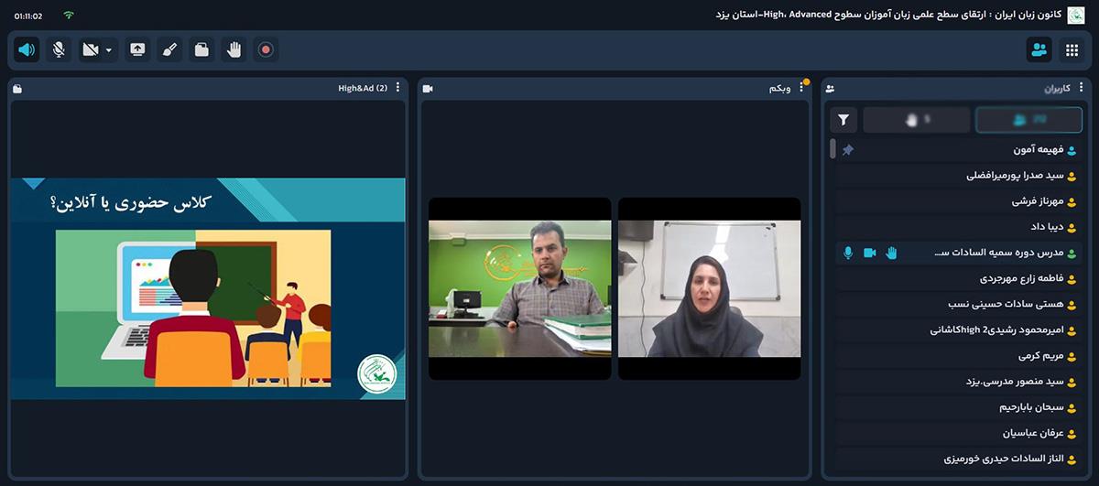Click the instructor's raised hand icon
The image size is (1099, 486).
tap(891, 253)
